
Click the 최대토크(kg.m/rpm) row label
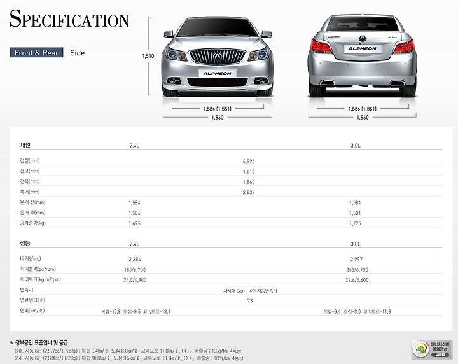tap(40, 279)
